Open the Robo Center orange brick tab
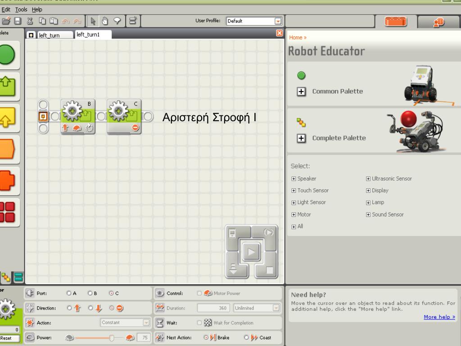Viewport: 461px width, 346px height. click(x=395, y=21)
